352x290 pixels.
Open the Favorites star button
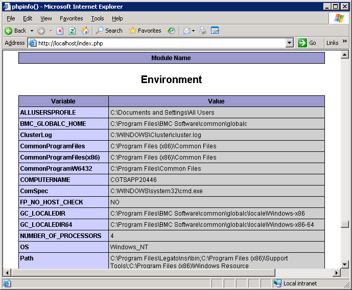click(145, 31)
